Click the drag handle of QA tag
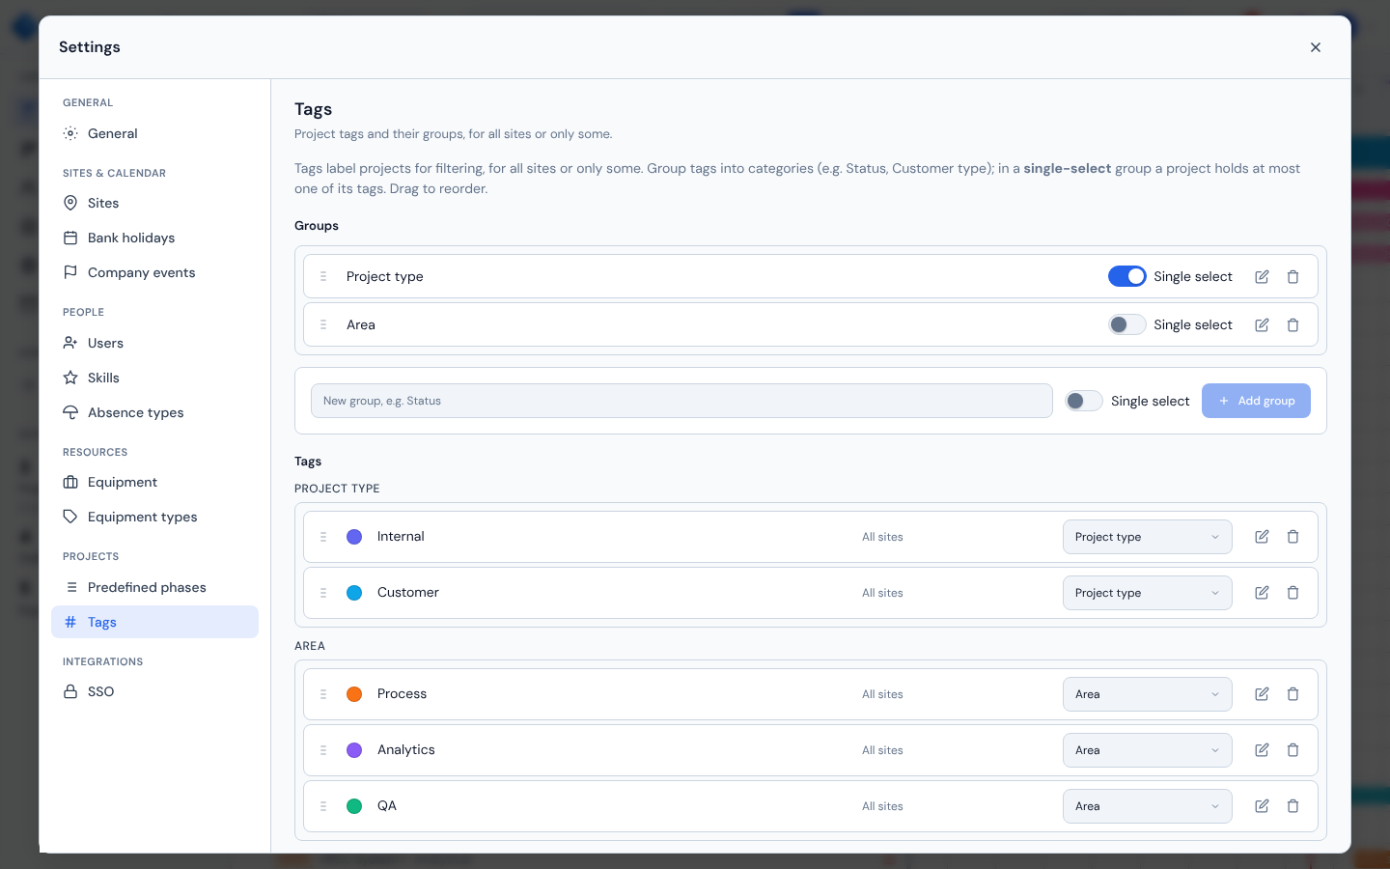The width and height of the screenshot is (1390, 869). pyautogui.click(x=323, y=806)
